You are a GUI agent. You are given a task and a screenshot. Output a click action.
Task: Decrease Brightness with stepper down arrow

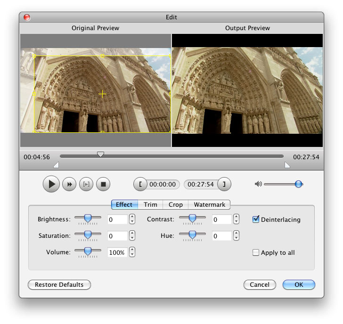pos(132,222)
